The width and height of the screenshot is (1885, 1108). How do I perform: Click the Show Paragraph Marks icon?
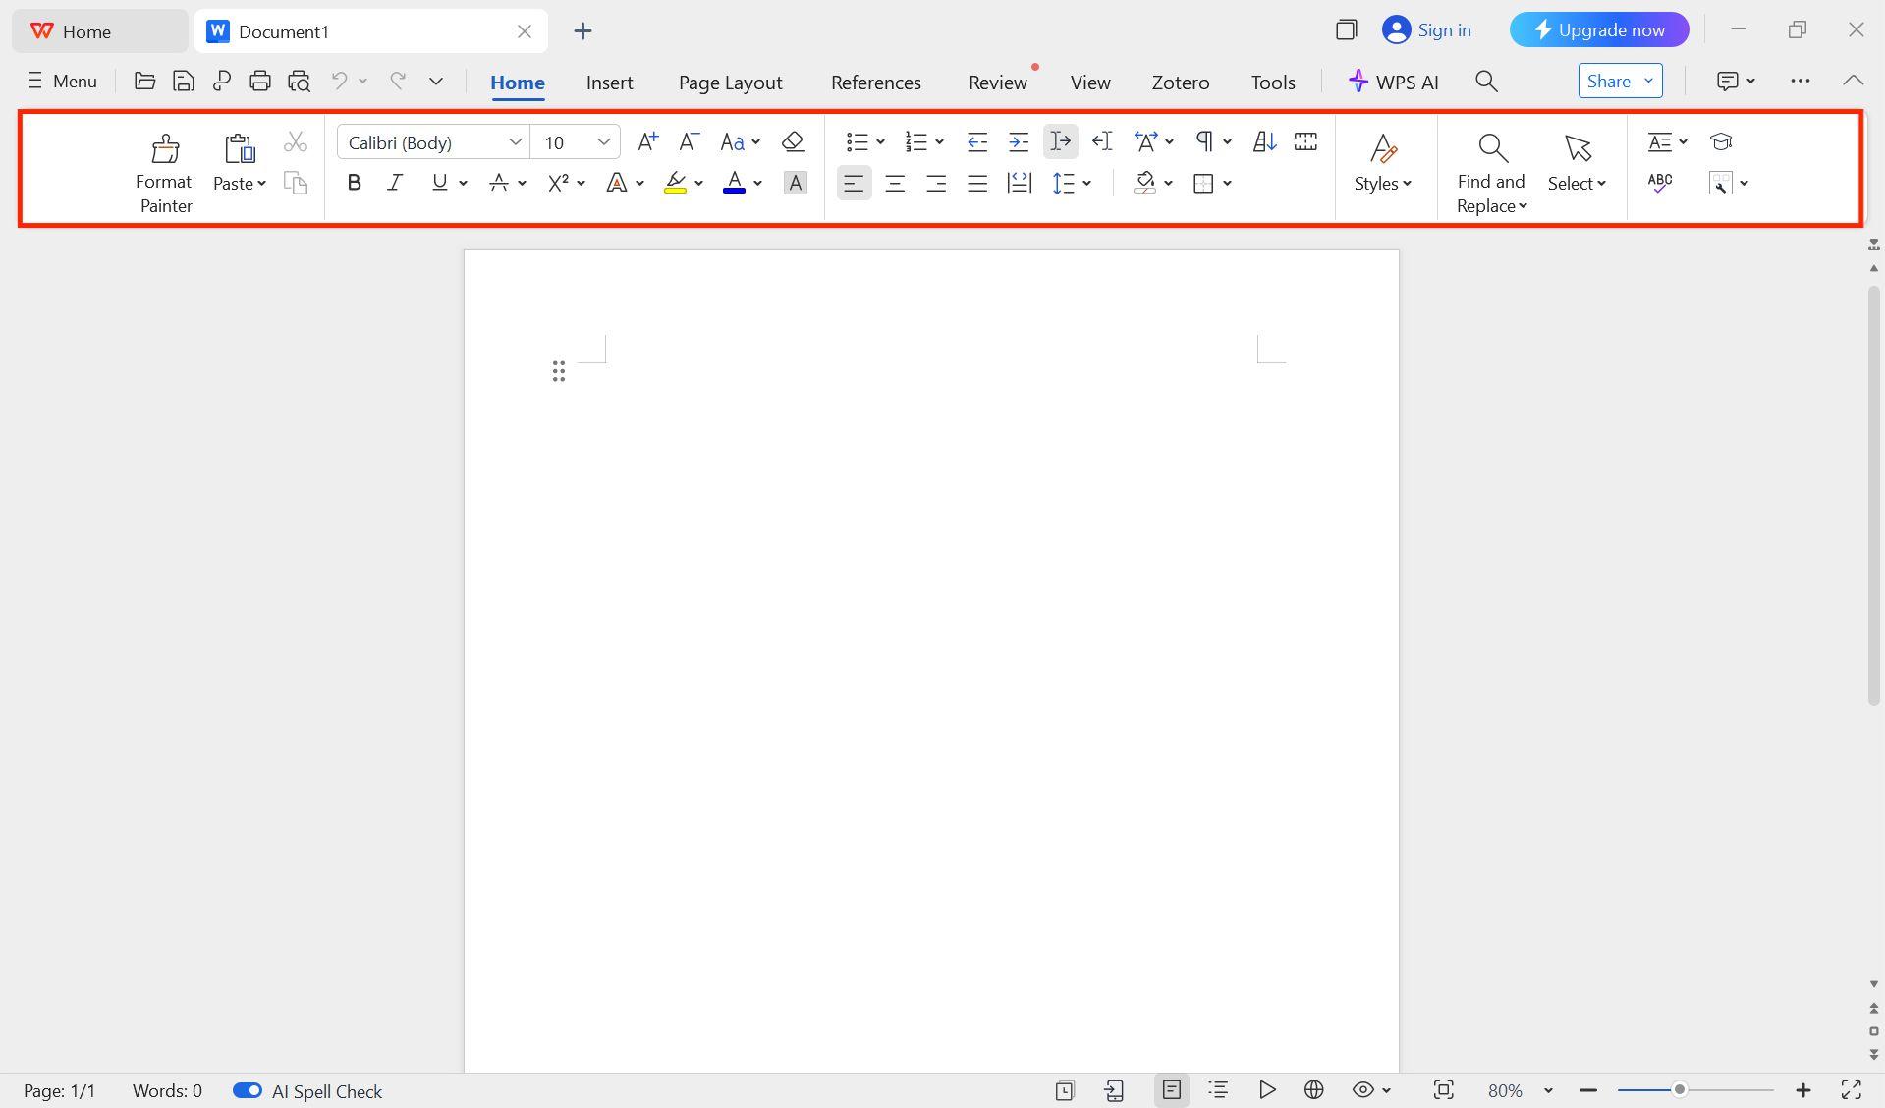click(1205, 141)
